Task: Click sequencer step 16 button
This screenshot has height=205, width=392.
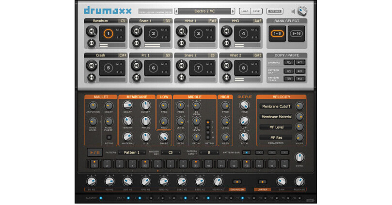Action: 284,164
